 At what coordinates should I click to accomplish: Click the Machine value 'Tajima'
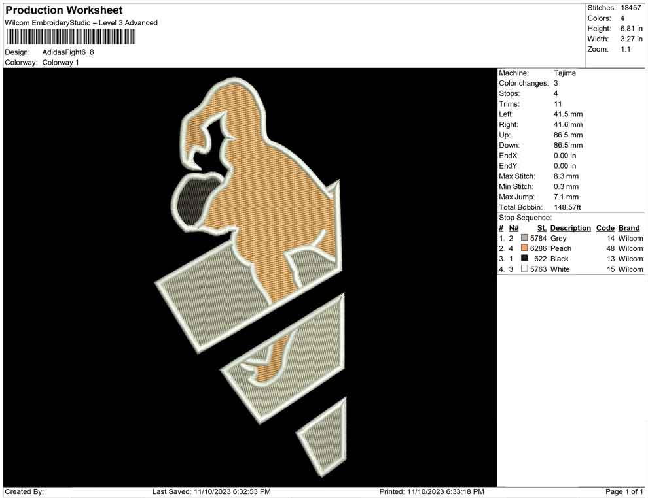tap(564, 73)
